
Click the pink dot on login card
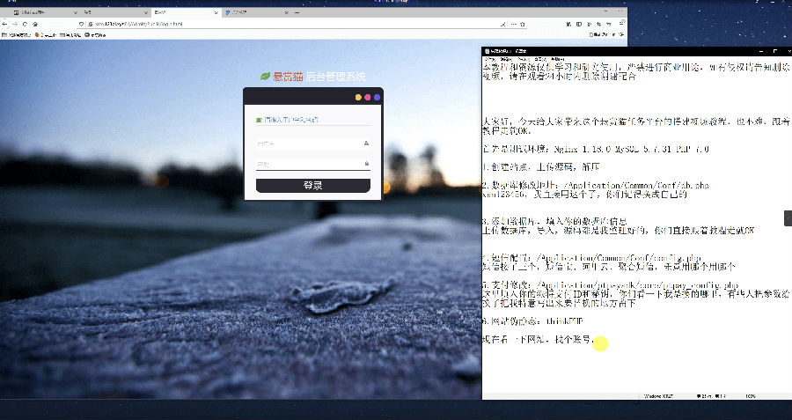[x=367, y=97]
